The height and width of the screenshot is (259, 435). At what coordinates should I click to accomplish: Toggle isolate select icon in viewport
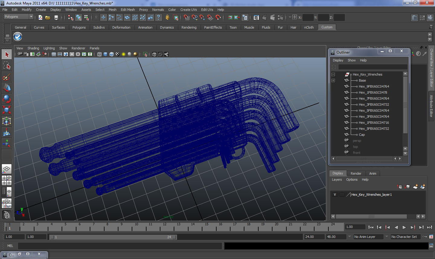(x=145, y=54)
